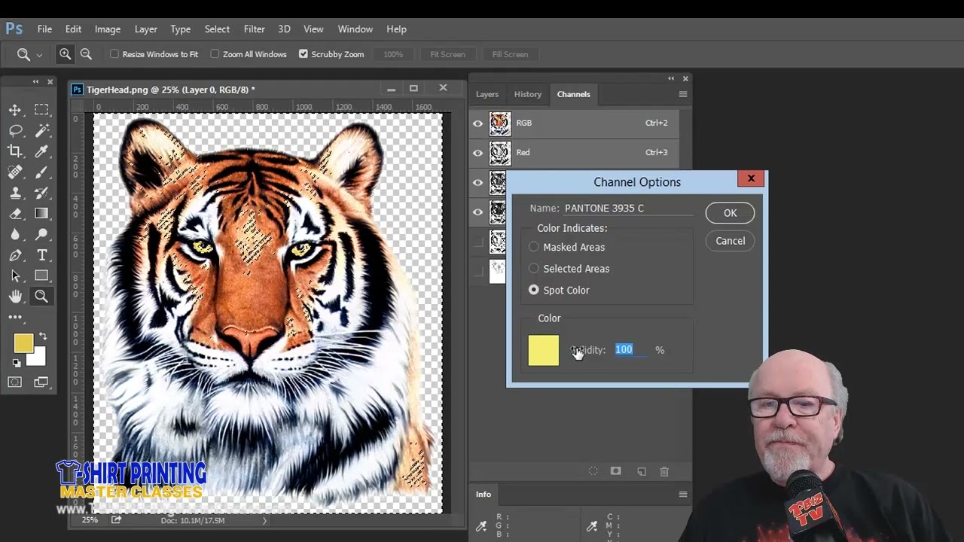Click the status bar share/export icon
The image size is (964, 542).
coord(117,519)
